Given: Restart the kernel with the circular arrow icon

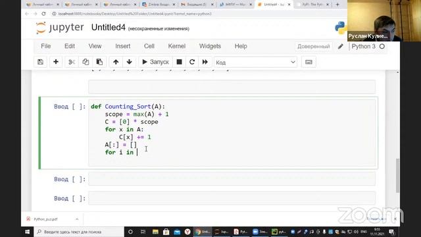Looking at the screenshot, I should pos(192,62).
